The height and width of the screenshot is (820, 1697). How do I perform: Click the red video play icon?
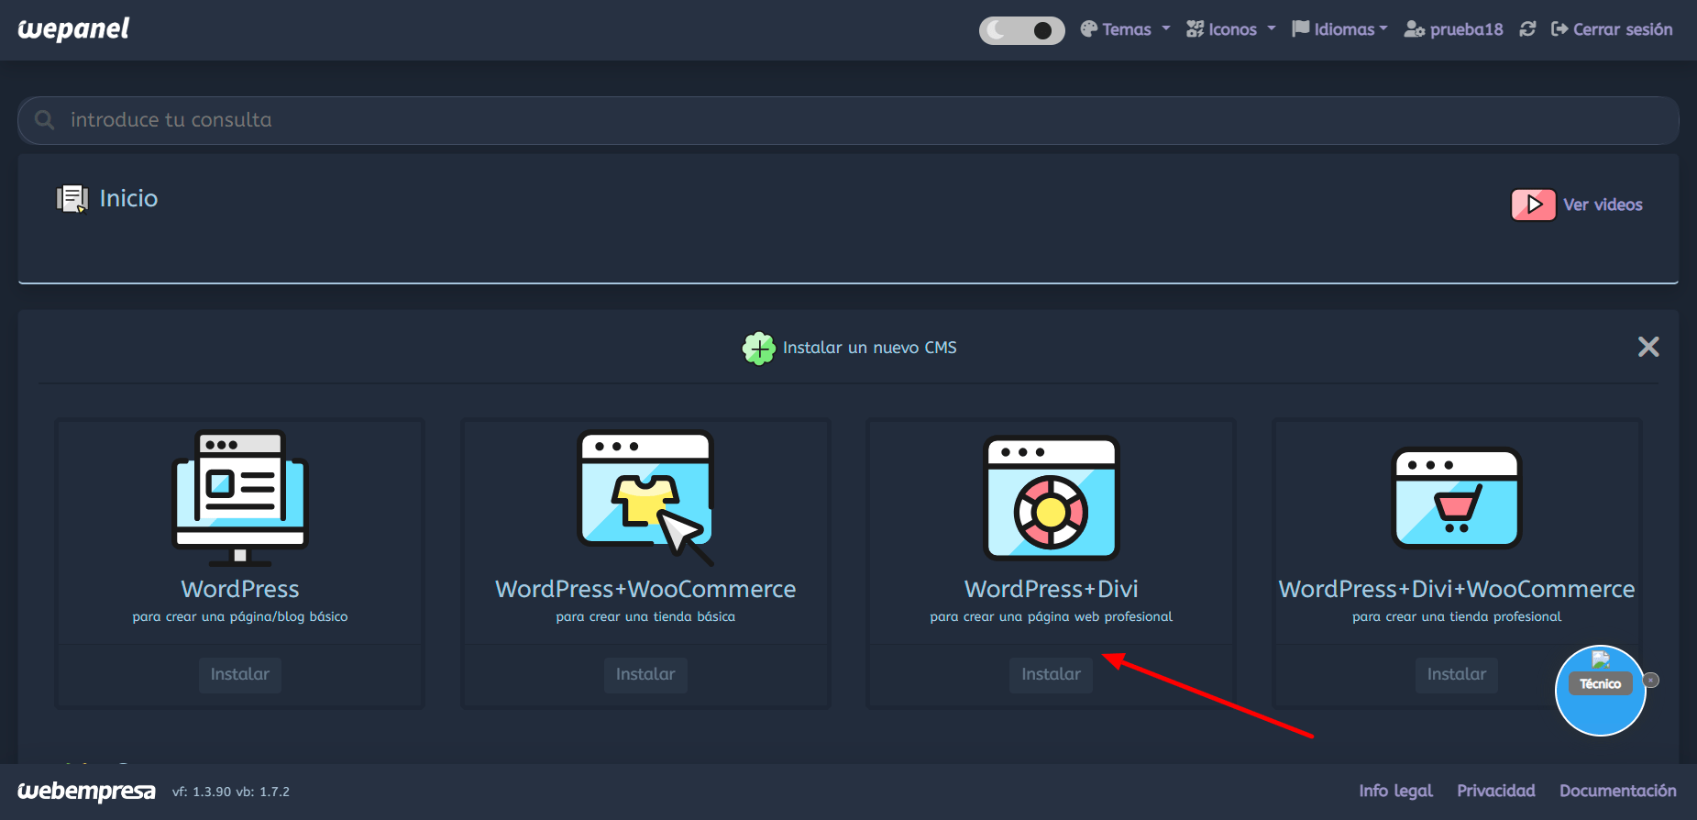pos(1533,205)
